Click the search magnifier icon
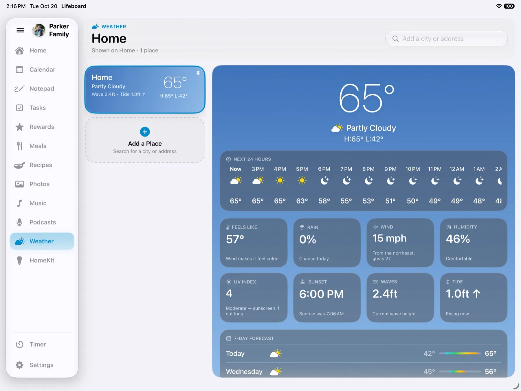This screenshot has height=391, width=521. click(395, 39)
